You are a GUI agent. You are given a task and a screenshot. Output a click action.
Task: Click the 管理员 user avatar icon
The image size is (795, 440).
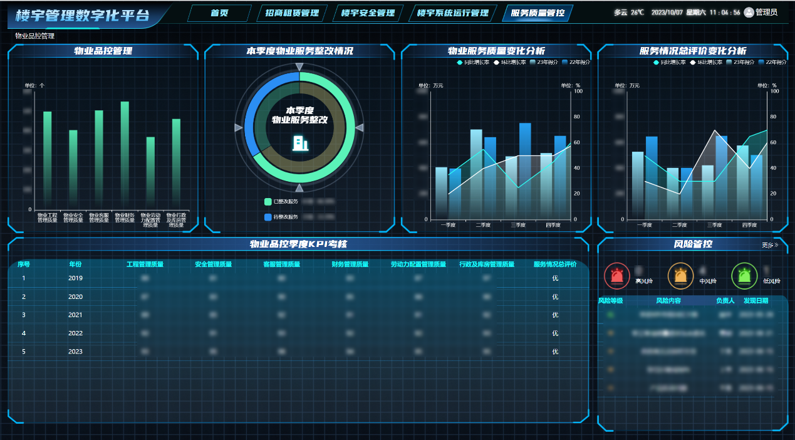(x=749, y=12)
